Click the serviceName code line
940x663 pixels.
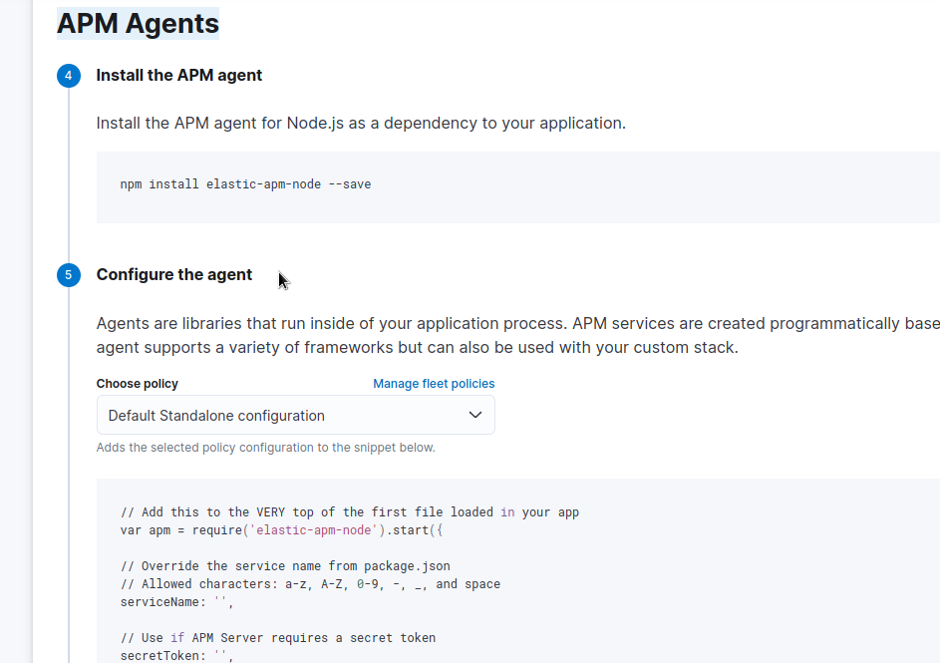(176, 602)
